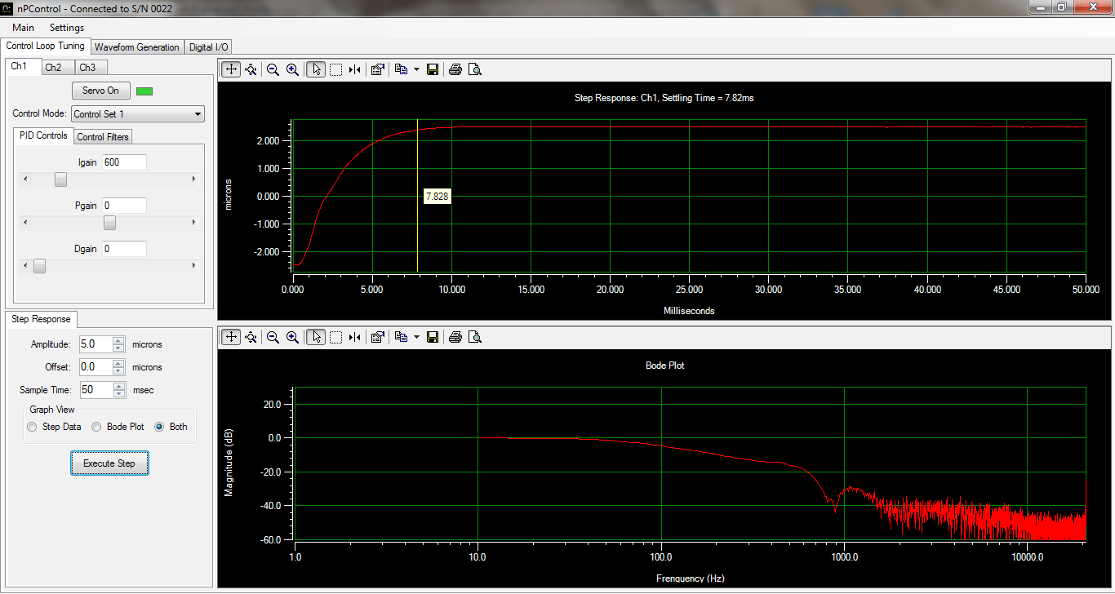Toggle the data cursor tool in the Bode plot toolbar

355,336
